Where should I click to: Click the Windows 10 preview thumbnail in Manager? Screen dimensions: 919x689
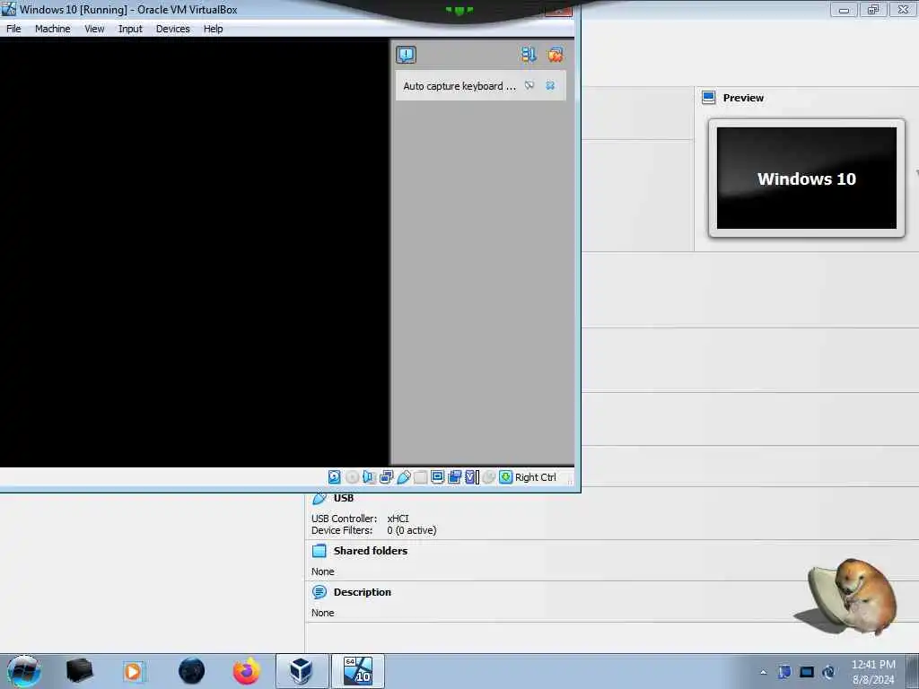pos(807,179)
